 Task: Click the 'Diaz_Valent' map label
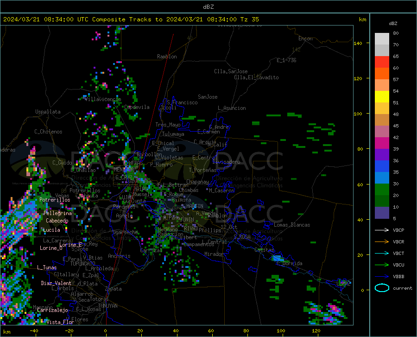pyautogui.click(x=56, y=283)
